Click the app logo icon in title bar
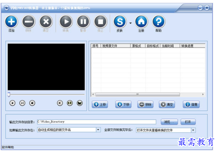 6,8
